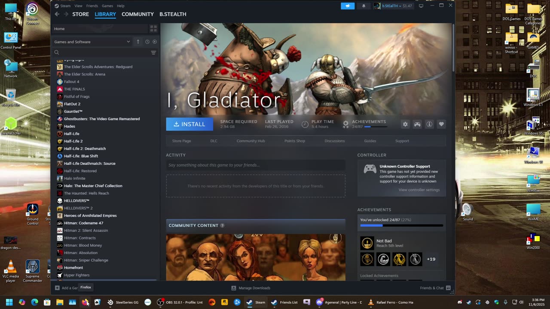This screenshot has height=309, width=550.
Task: Open the Community Hub link
Action: (251, 141)
